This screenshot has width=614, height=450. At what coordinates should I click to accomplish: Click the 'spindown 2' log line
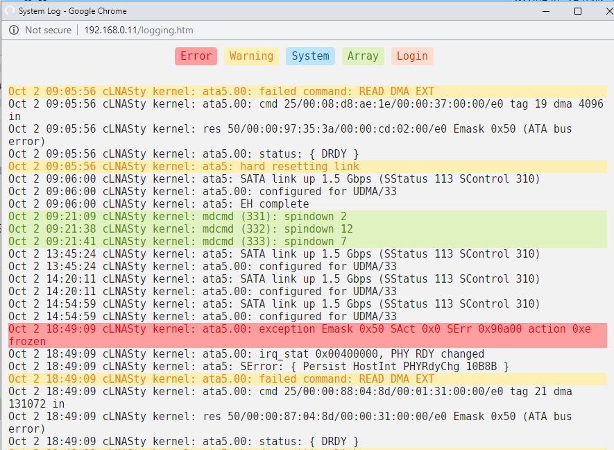point(308,217)
